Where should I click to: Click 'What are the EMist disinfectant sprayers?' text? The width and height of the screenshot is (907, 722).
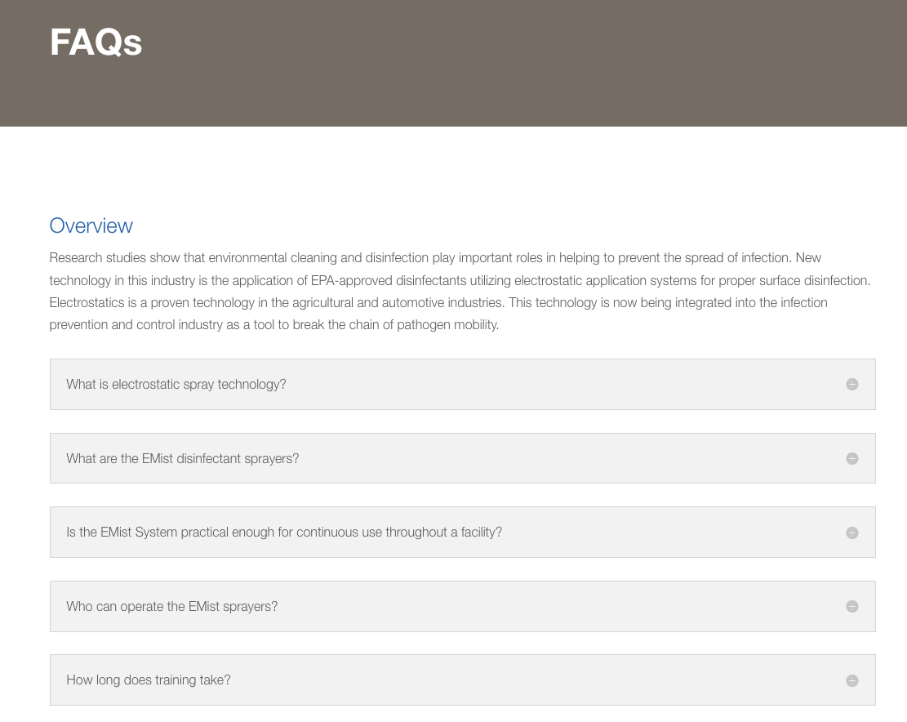coord(182,458)
